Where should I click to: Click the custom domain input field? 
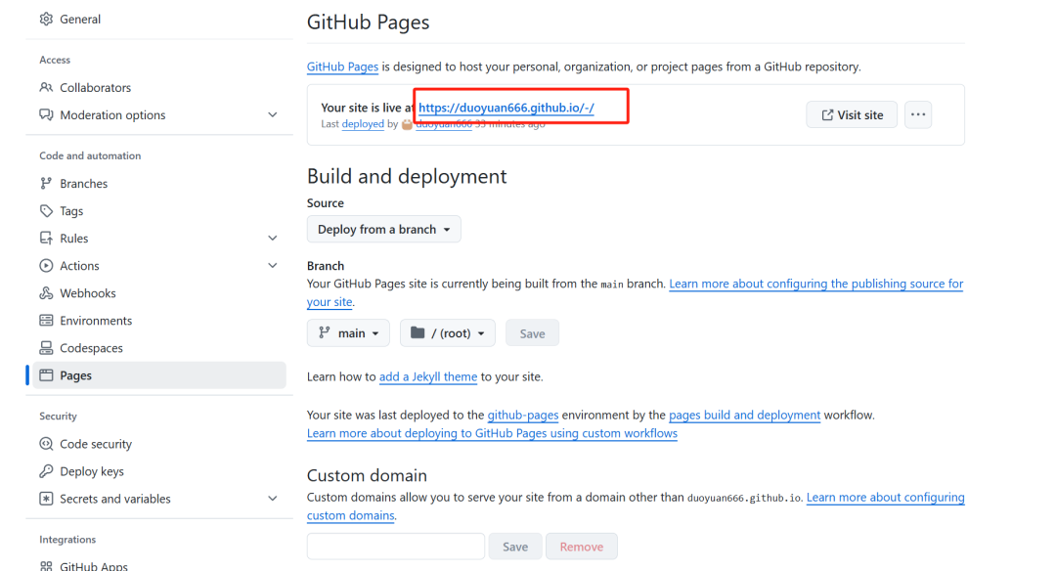click(x=396, y=547)
